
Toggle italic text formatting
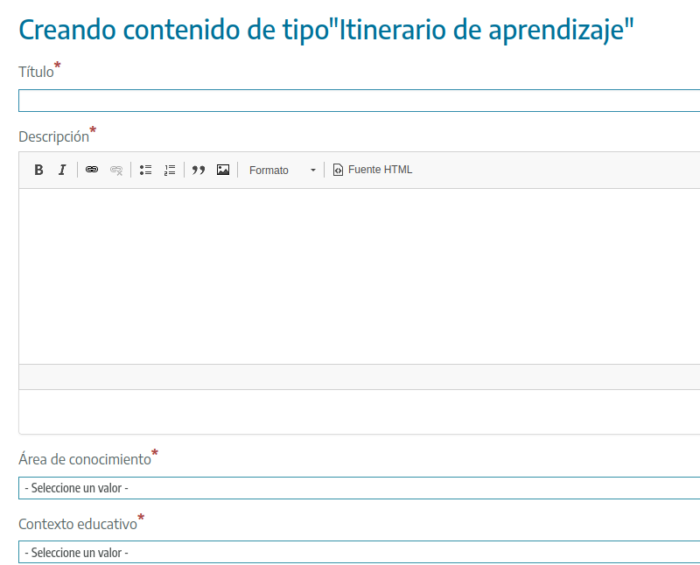62,170
